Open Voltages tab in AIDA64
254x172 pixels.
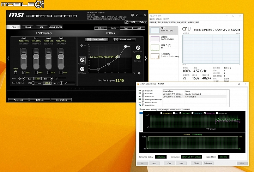(165, 109)
